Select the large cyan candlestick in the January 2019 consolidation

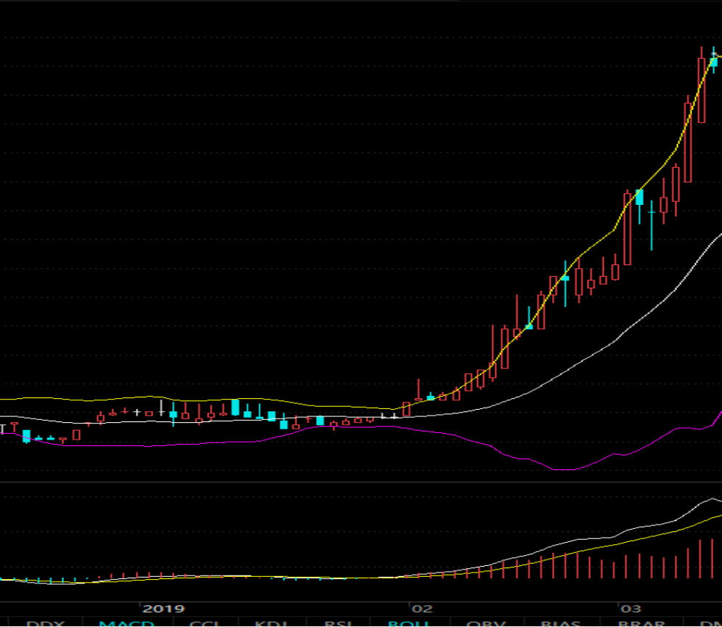coord(235,408)
